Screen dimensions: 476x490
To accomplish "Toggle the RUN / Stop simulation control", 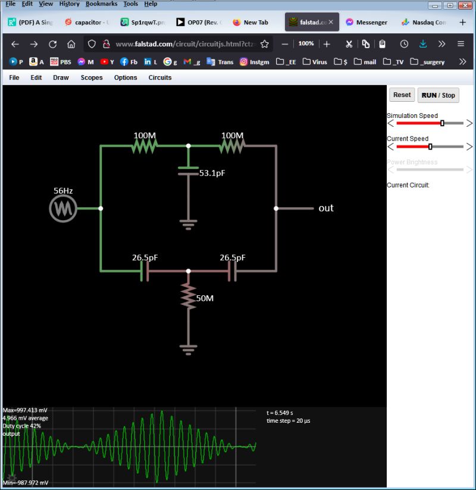I will coord(438,95).
